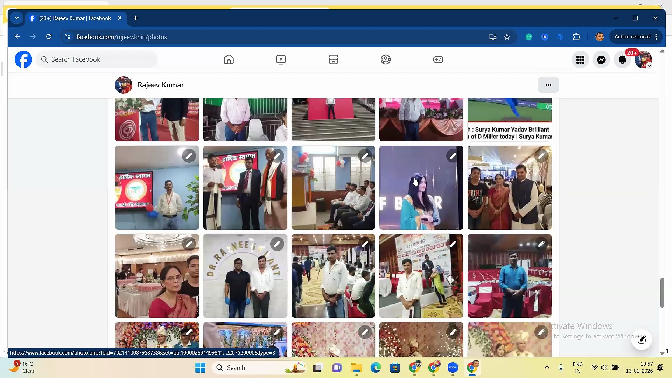Open the Groups icon in the navbar
Viewport: 672px width, 378px height.
point(385,59)
